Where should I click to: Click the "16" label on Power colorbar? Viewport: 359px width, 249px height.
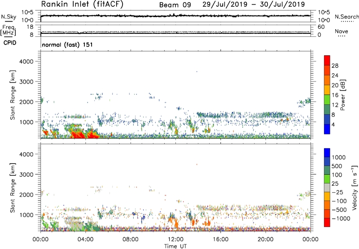point(335,95)
